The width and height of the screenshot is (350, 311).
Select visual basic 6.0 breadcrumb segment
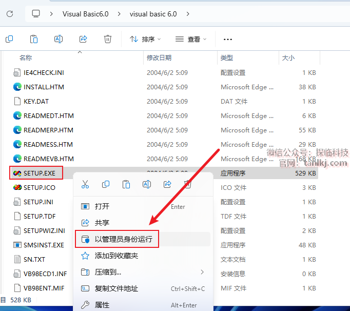pyautogui.click(x=153, y=14)
